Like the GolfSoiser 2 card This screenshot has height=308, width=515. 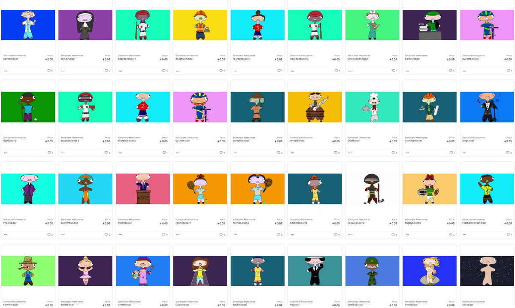coord(49,153)
